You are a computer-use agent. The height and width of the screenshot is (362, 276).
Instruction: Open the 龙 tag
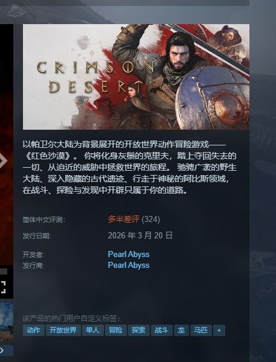pos(181,331)
